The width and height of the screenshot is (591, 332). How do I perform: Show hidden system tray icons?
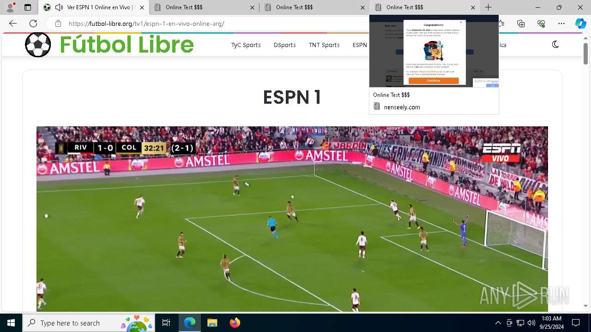click(x=498, y=323)
